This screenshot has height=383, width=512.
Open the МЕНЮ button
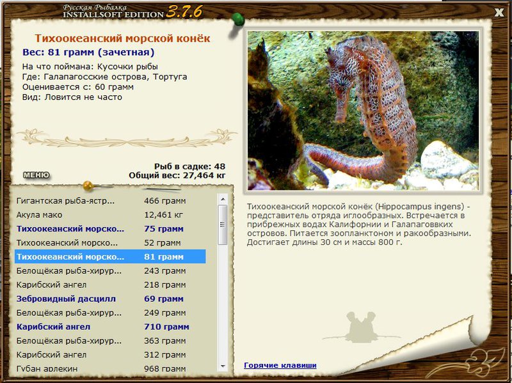36,175
